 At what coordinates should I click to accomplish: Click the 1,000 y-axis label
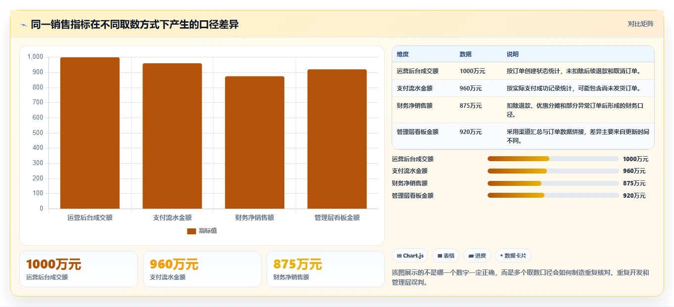pyautogui.click(x=36, y=57)
